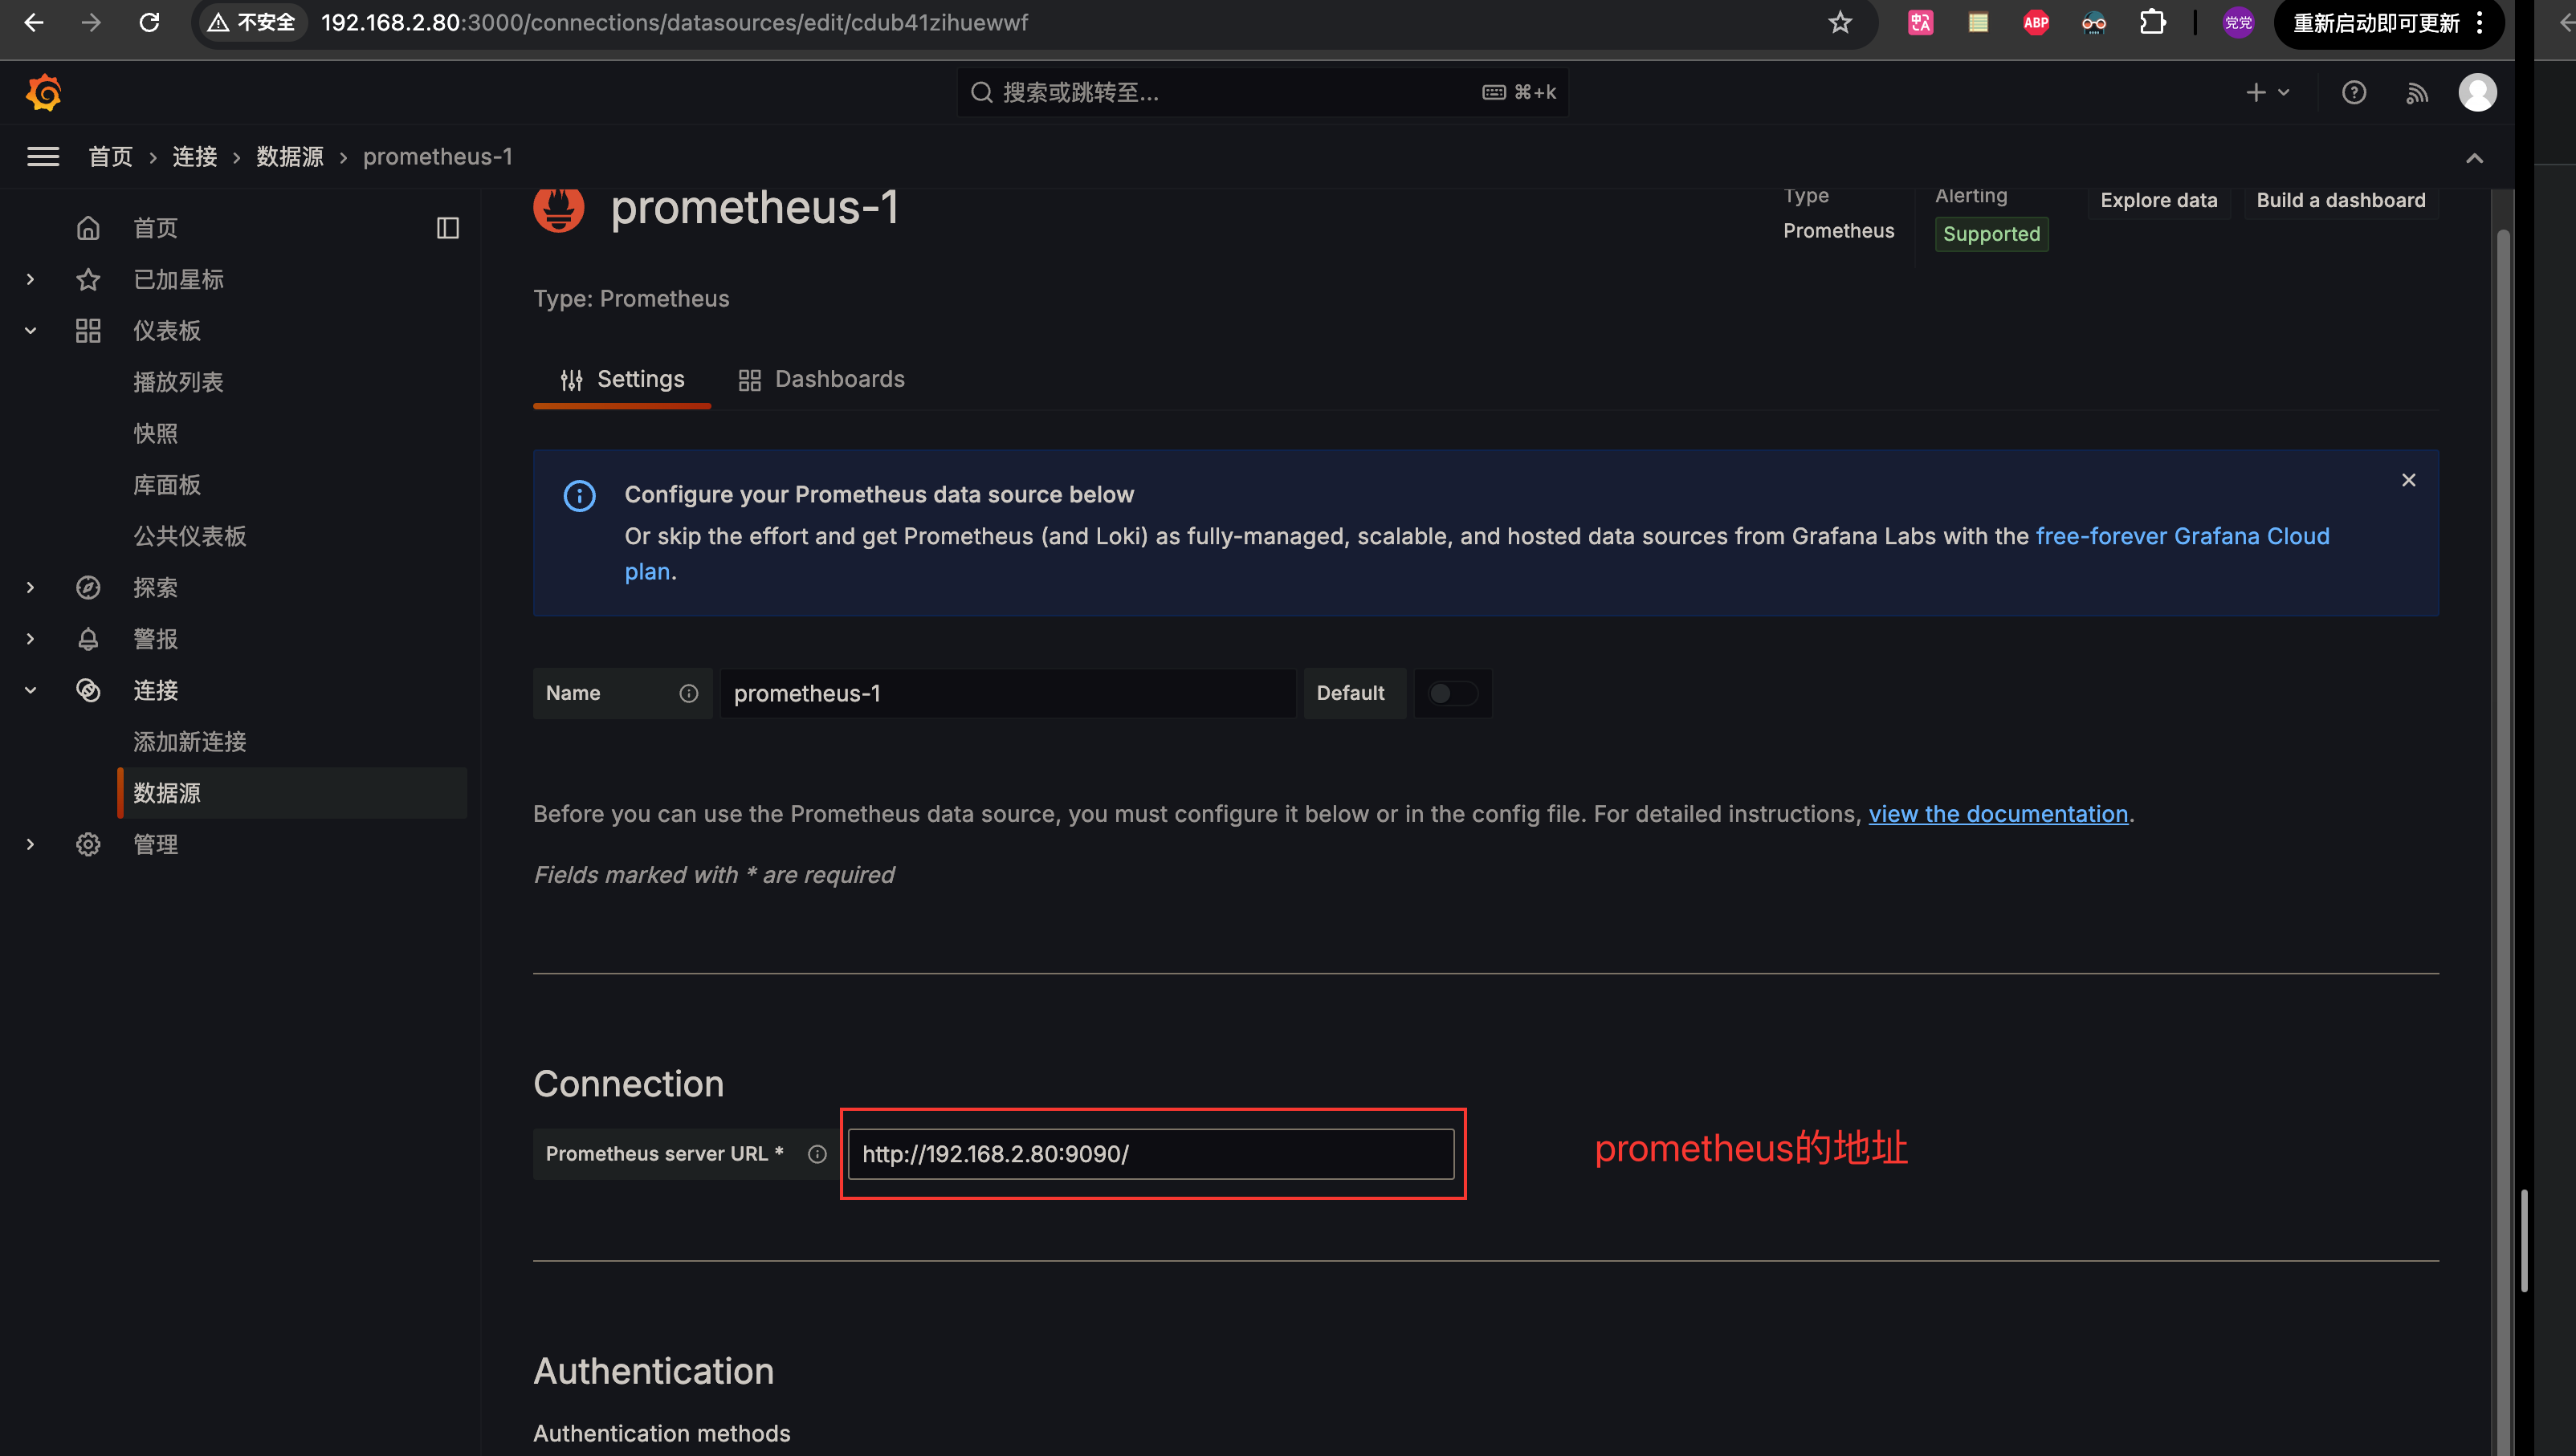
Task: Go to 连接 in the breadcrumb
Action: pos(194,156)
